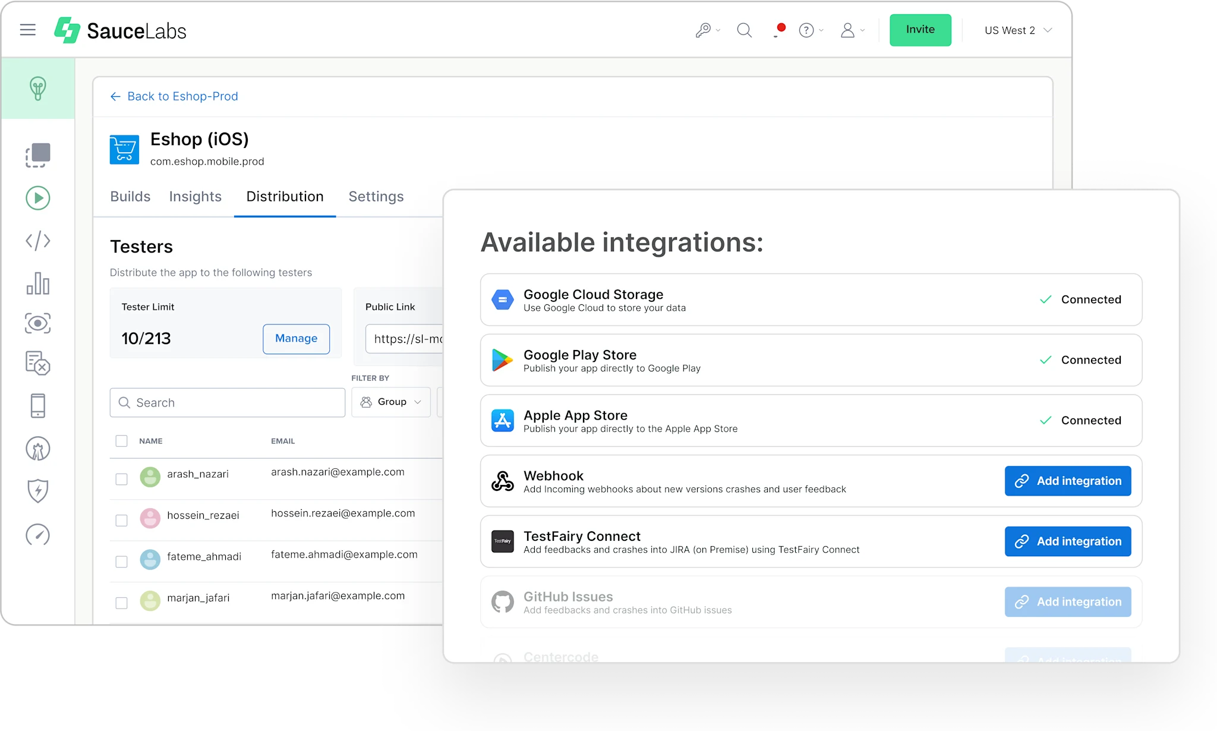The height and width of the screenshot is (731, 1217).
Task: Expand the US West 2 region dropdown
Action: pos(1019,30)
